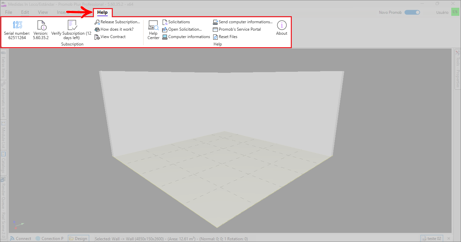Click the version text 5.60.35.2

[x=41, y=38]
